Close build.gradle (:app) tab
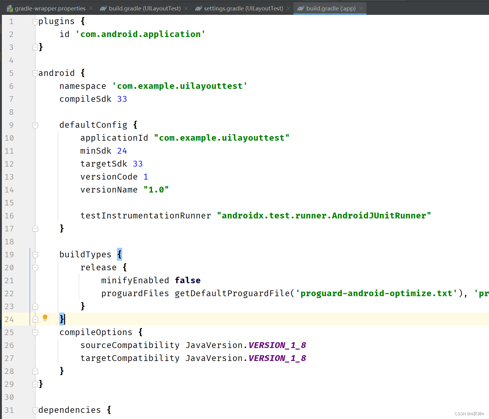 361,8
